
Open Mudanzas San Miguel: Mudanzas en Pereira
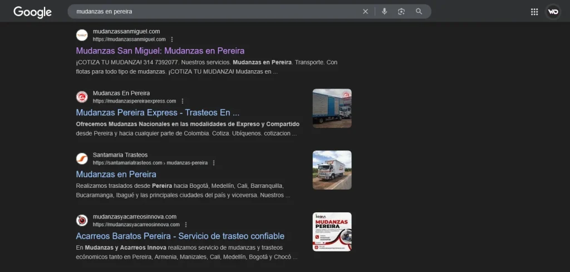[x=160, y=51]
